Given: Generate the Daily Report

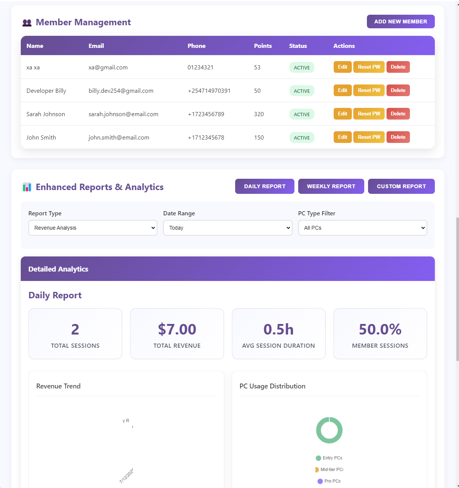Looking at the screenshot, I should tap(265, 186).
